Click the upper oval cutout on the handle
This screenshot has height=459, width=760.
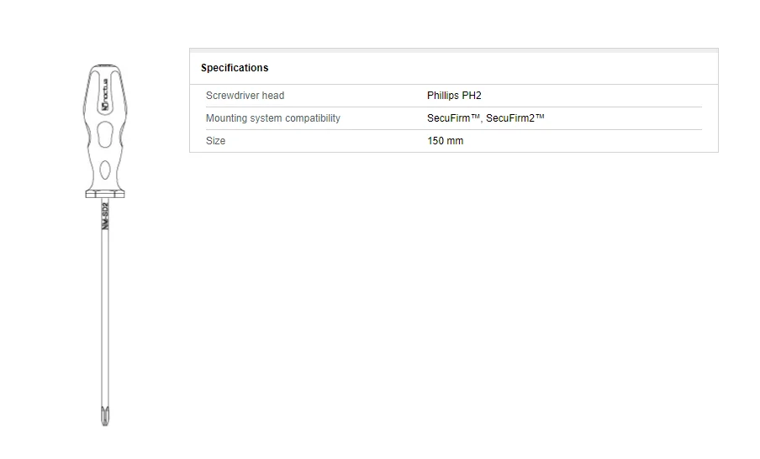coord(105,134)
